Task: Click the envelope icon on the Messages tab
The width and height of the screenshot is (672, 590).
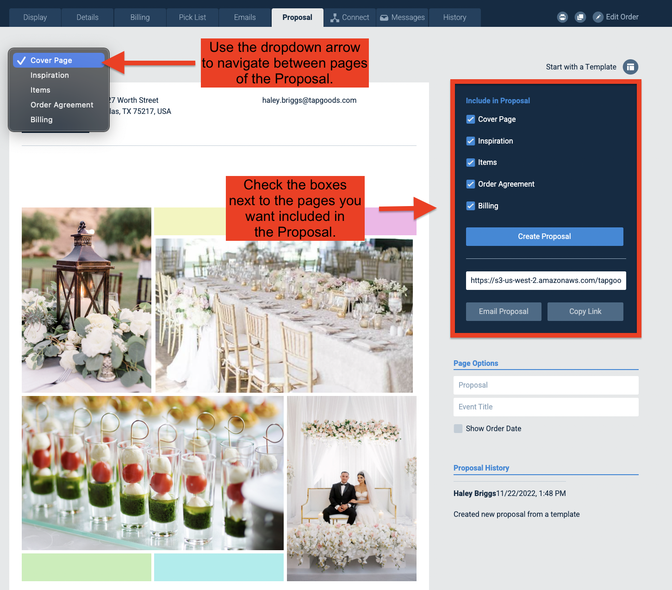Action: (x=384, y=17)
